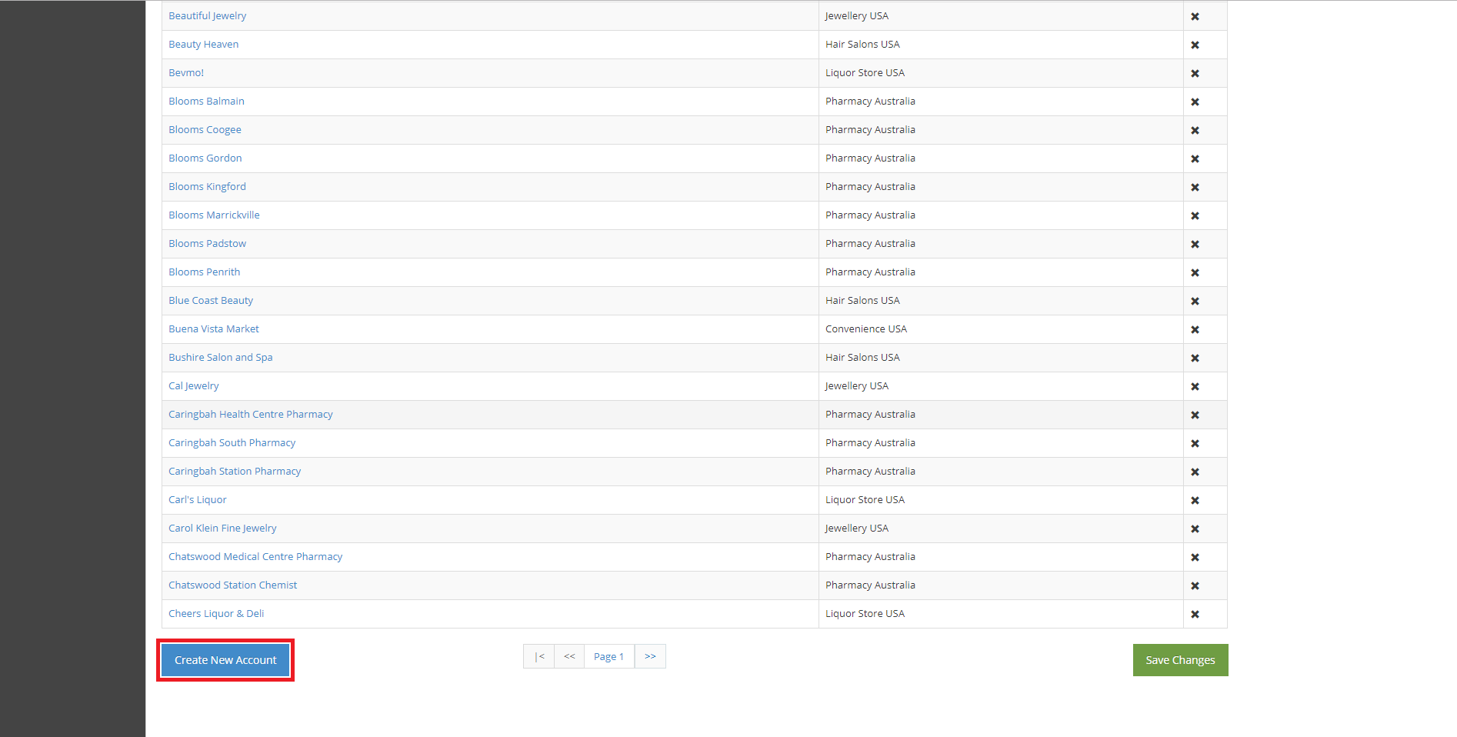This screenshot has height=737, width=1457.
Task: Open the Buena Vista Market link
Action: 214,328
